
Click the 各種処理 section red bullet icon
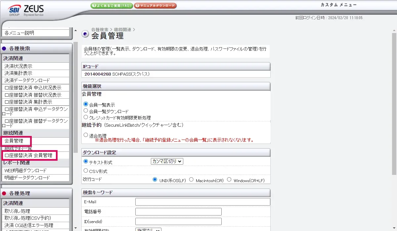click(x=4, y=193)
